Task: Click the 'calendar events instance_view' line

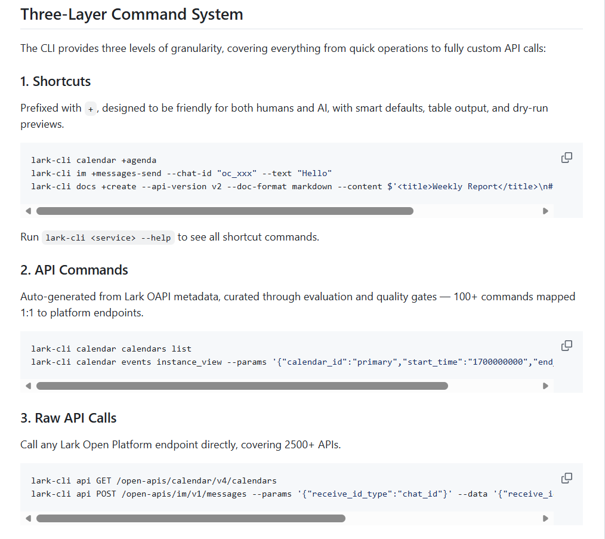Action: (x=292, y=362)
